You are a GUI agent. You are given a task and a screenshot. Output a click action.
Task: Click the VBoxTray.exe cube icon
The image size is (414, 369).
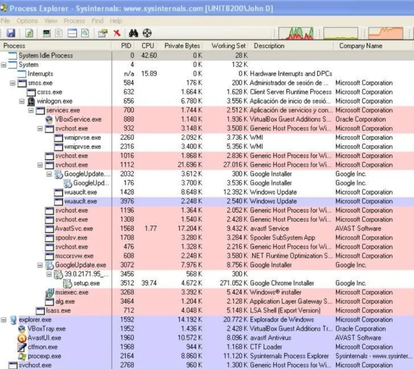22,329
